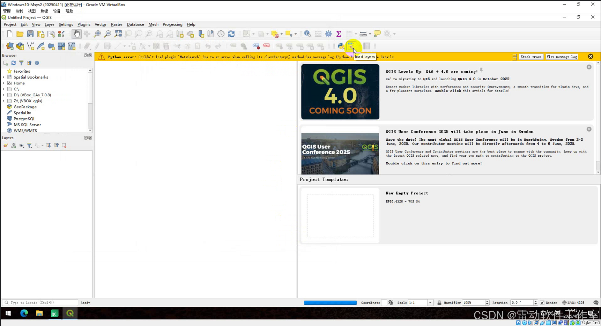601x326 pixels.
Task: Open the manage map themes eye dropdown
Action: [22, 146]
